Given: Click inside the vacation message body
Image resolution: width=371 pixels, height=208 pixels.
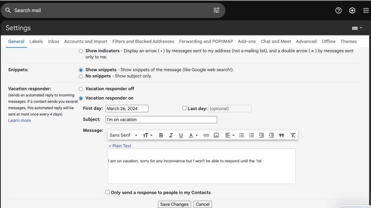Looking at the screenshot, I should point(202,166).
